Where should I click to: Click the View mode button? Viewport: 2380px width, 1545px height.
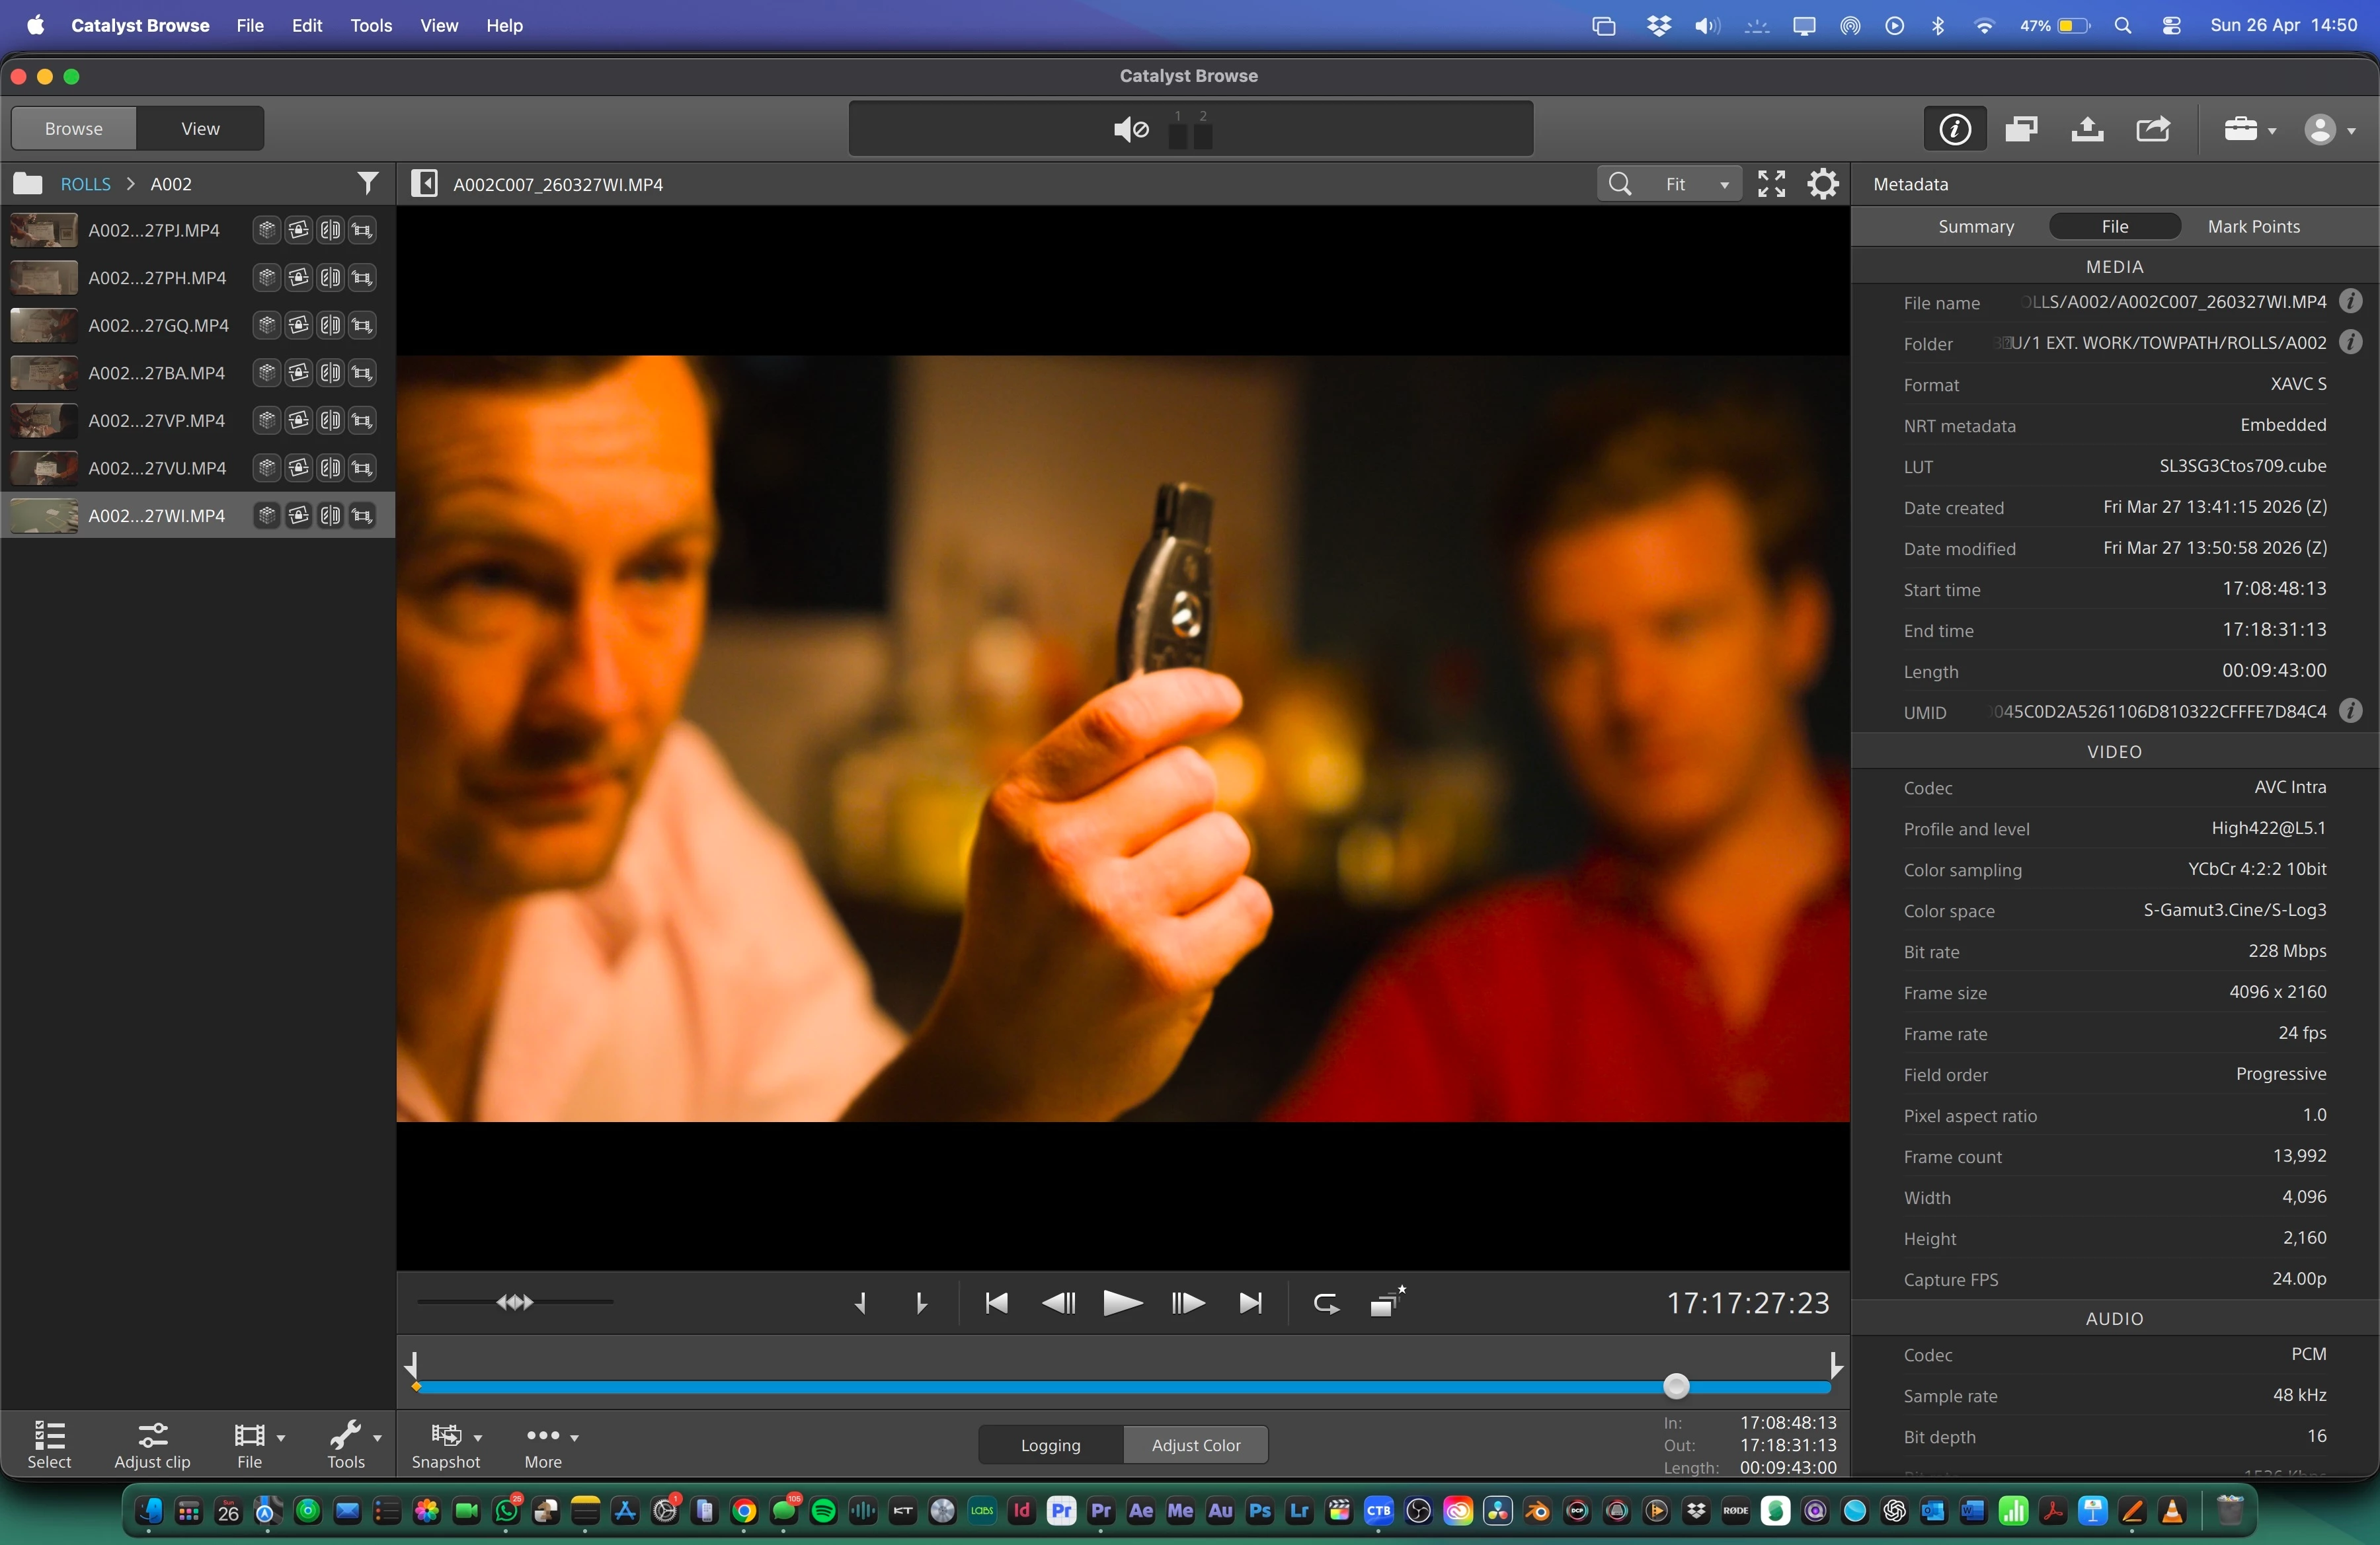[x=200, y=129]
